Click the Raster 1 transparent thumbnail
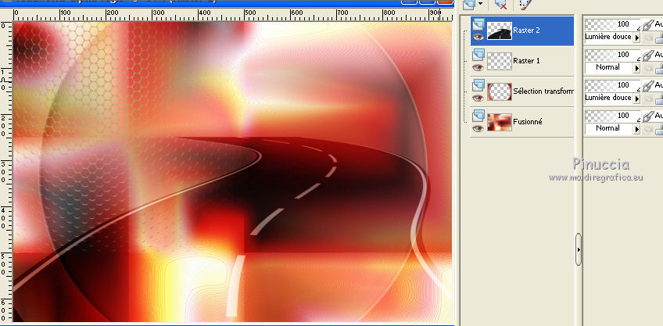Image resolution: width=663 pixels, height=326 pixels. [500, 61]
